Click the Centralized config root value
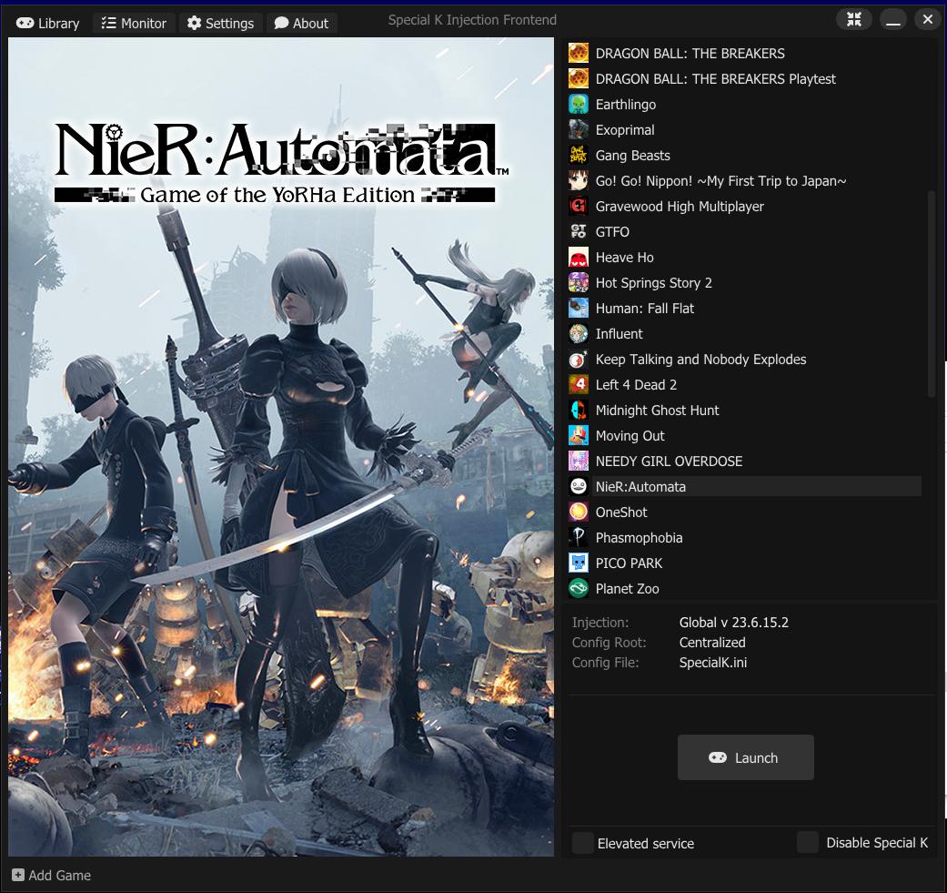Viewport: 947px width, 893px height. click(x=712, y=642)
